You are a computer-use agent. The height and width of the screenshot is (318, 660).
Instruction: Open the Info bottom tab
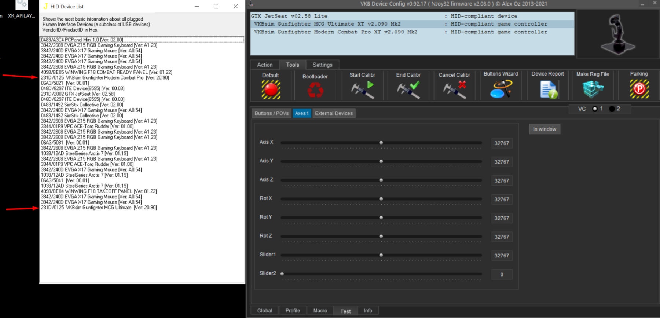point(368,311)
